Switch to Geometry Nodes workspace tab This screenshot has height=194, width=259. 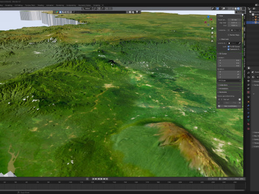[x=84, y=5]
